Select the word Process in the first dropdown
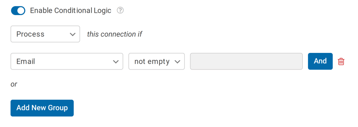Image resolution: width=358 pixels, height=127 pixels. click(x=30, y=34)
